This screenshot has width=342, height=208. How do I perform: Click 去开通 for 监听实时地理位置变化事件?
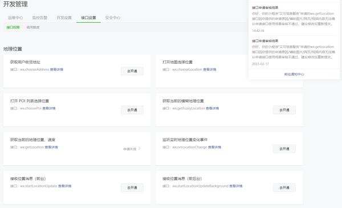coord(284,149)
